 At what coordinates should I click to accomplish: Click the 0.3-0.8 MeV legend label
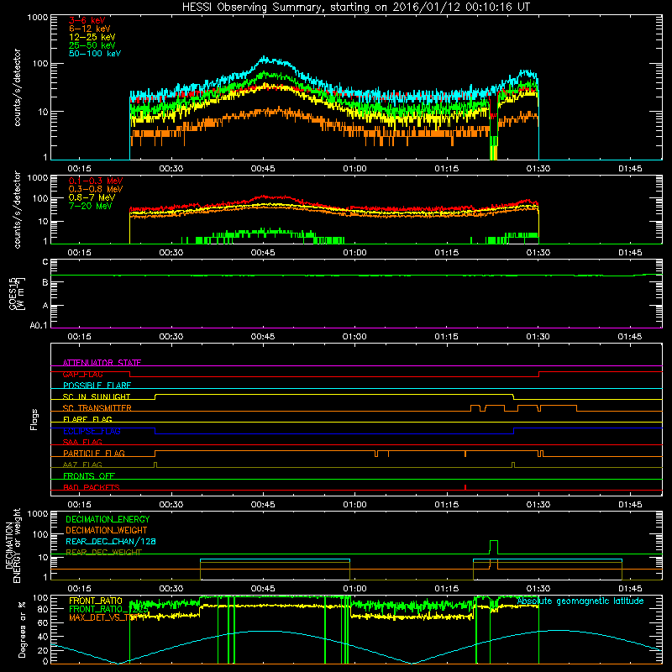coord(96,189)
